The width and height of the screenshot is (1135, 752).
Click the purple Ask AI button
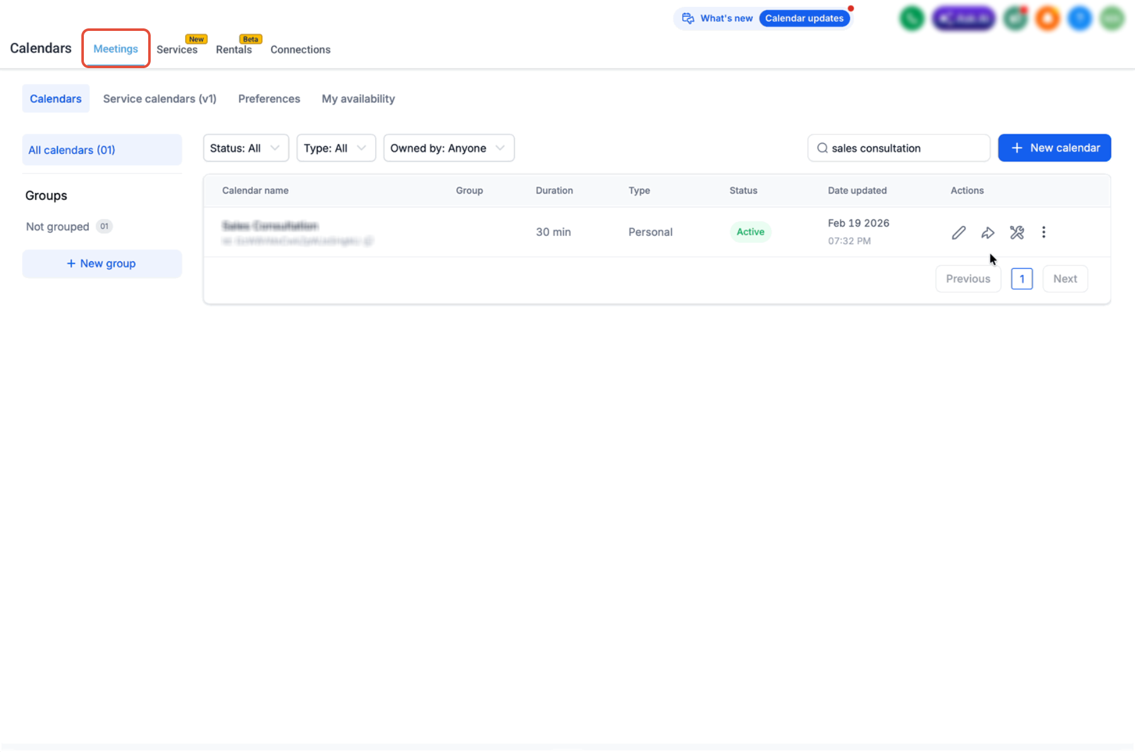(963, 18)
